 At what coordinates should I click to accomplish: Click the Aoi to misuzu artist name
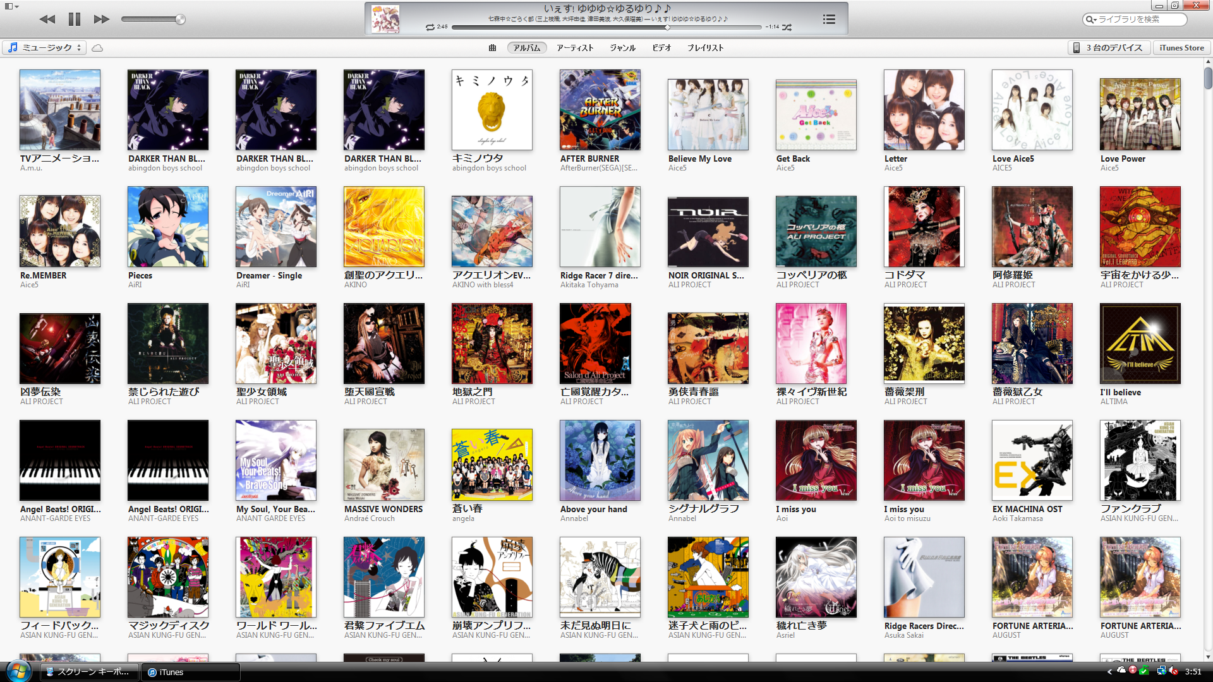907,518
